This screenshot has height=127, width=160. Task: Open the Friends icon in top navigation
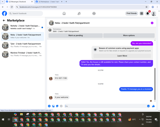[79, 13]
